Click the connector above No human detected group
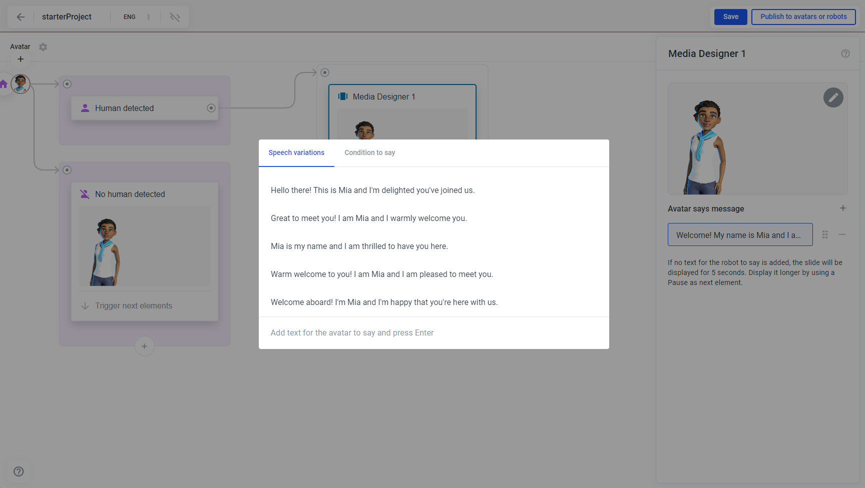Viewport: 865px width, 488px height. point(67,170)
